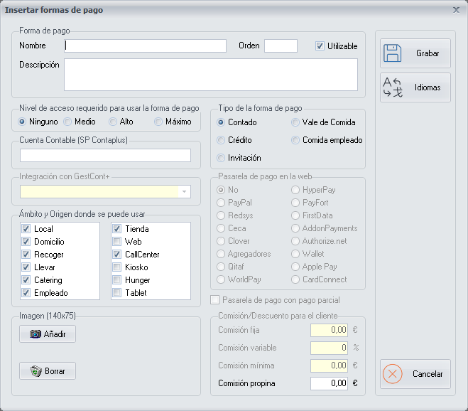Select Crédito payment type

221,140
